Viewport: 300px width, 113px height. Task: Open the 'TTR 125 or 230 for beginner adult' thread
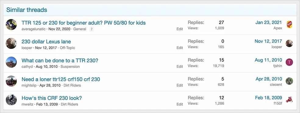84,23
